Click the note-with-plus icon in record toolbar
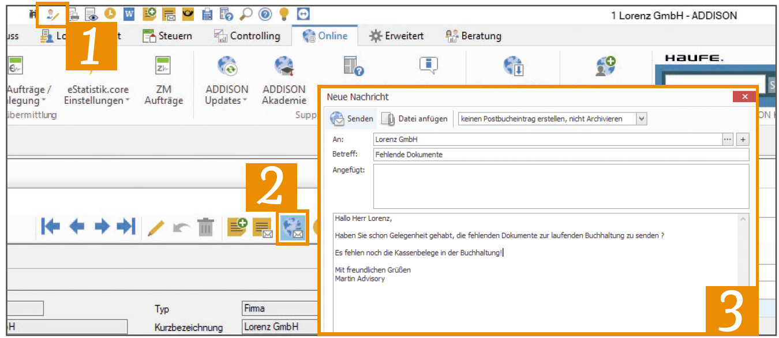This screenshot has width=779, height=338. [x=237, y=228]
